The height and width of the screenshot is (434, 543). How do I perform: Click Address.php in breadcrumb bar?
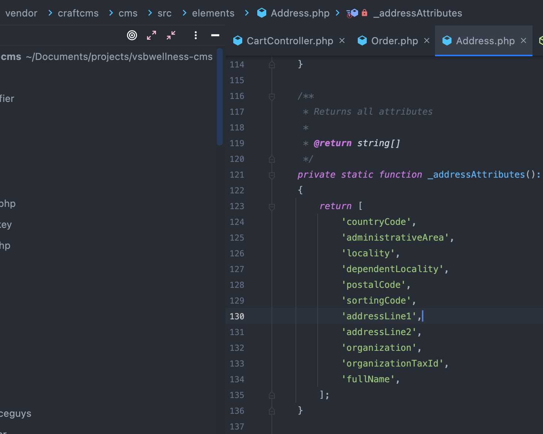point(293,13)
